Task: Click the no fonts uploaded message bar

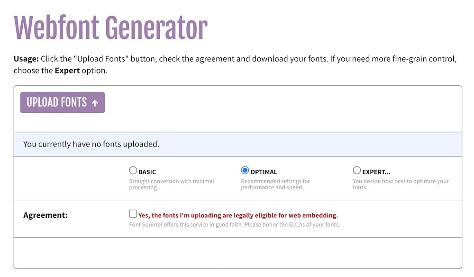Action: pos(237,144)
